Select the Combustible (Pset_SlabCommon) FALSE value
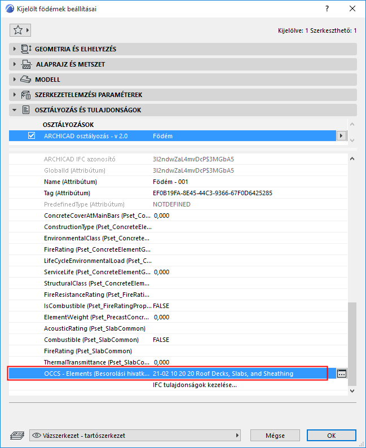The height and width of the screenshot is (448, 366). tap(161, 340)
